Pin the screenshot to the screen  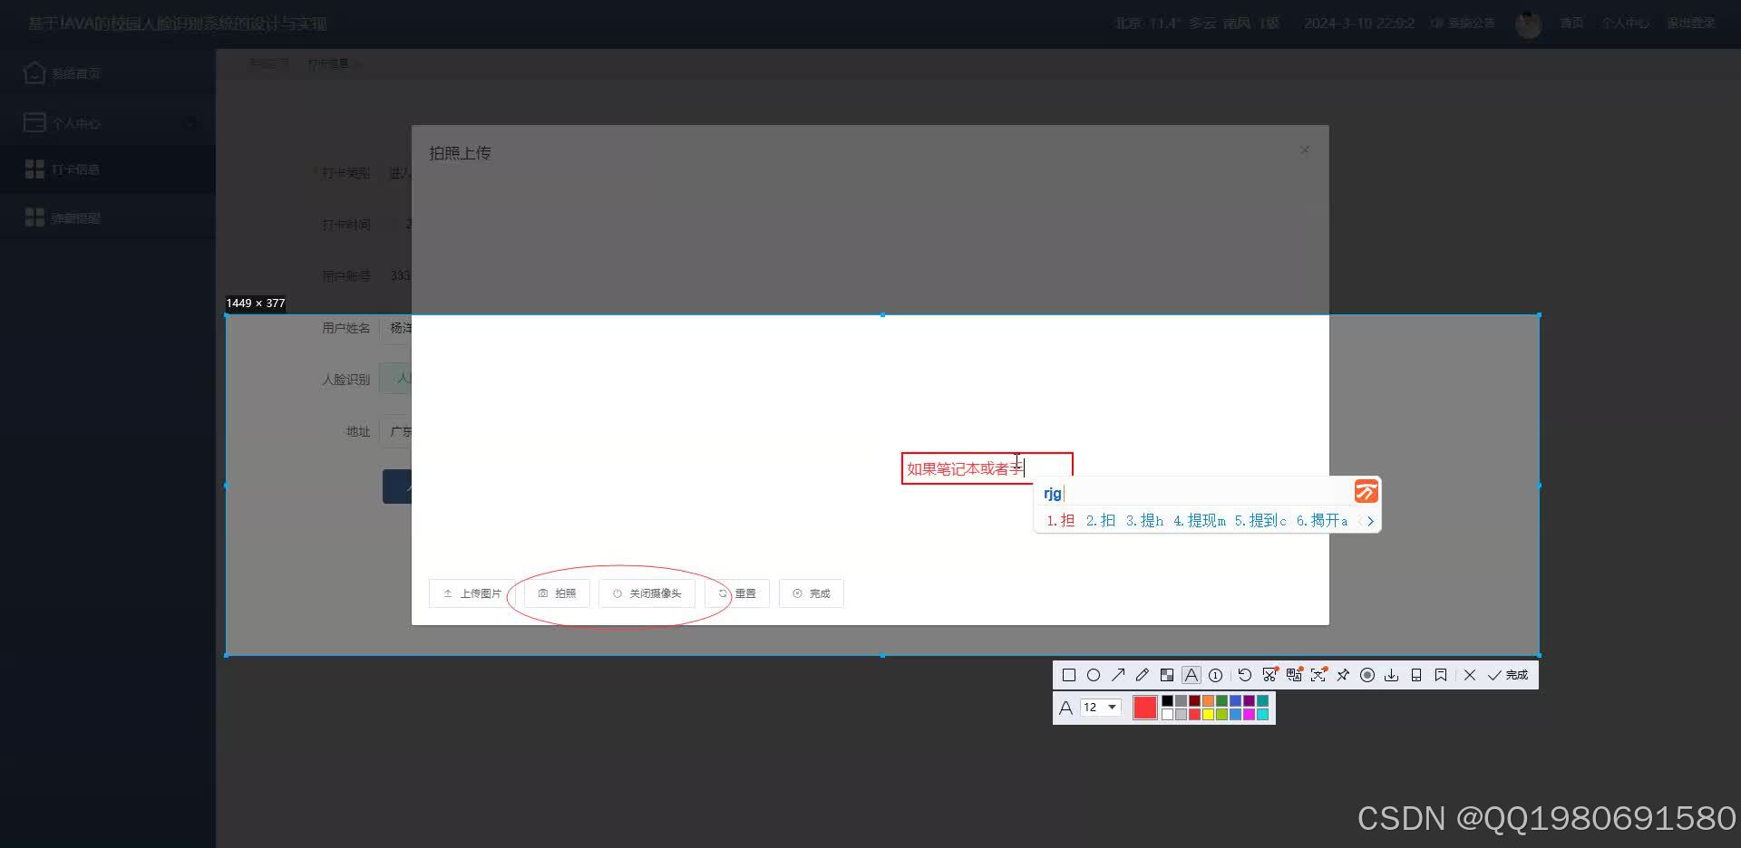pos(1343,675)
